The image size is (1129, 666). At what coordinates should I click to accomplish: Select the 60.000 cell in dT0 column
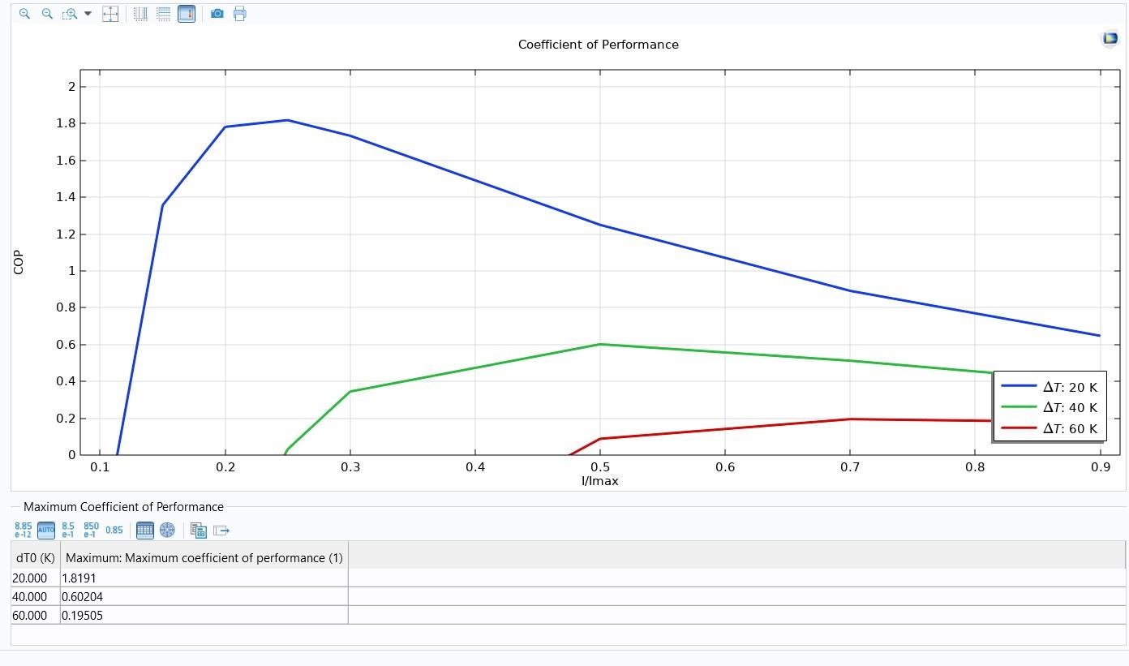(x=36, y=615)
